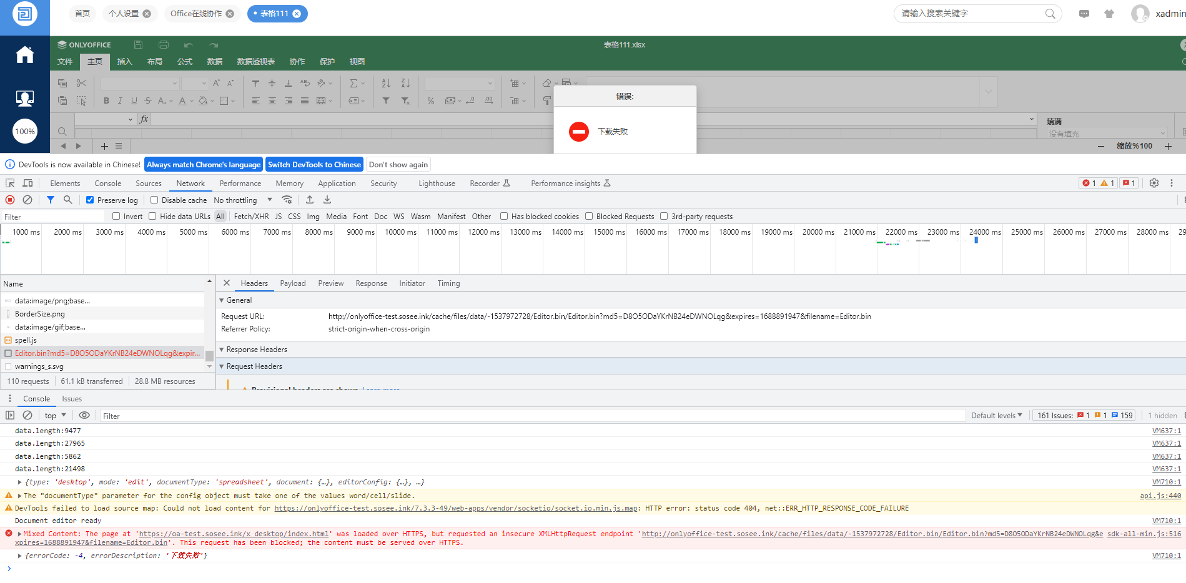Open the socket.io.min.js.map link in console

456,508
